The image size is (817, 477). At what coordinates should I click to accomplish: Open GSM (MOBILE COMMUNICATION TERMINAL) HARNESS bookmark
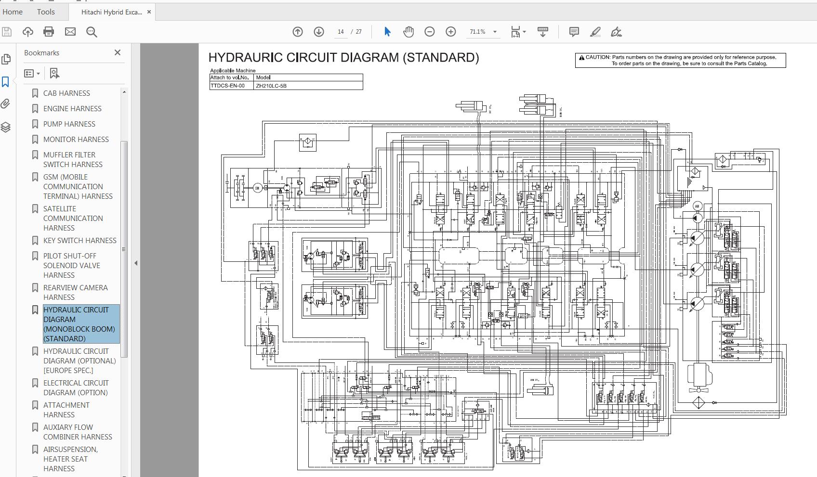78,186
